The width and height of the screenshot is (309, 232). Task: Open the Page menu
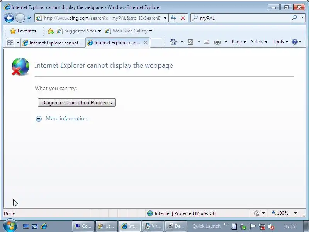239,42
